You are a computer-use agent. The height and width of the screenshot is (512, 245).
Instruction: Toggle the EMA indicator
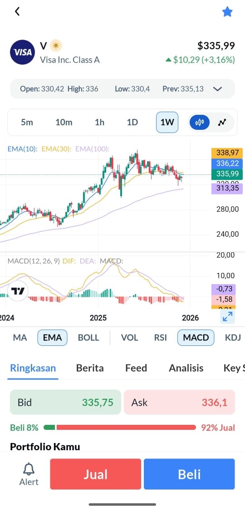point(52,338)
